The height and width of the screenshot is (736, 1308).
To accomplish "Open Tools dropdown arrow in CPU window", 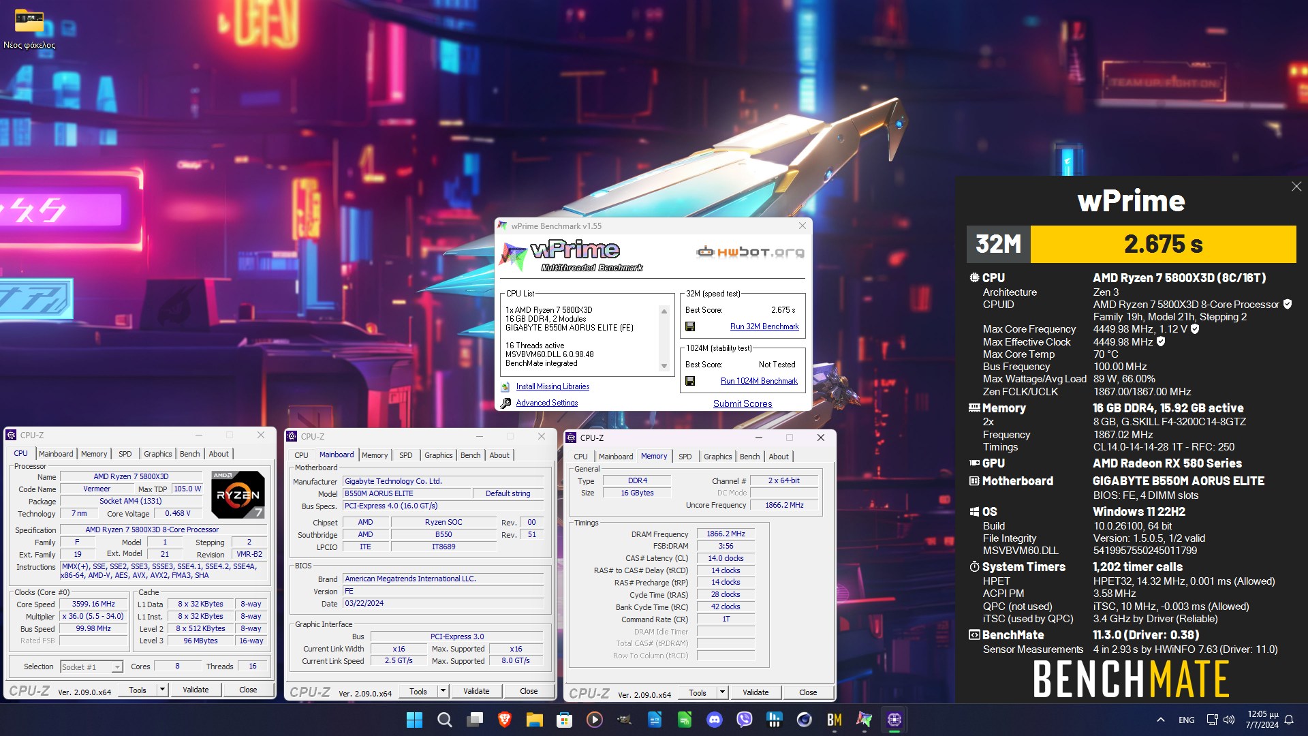I will tap(162, 690).
